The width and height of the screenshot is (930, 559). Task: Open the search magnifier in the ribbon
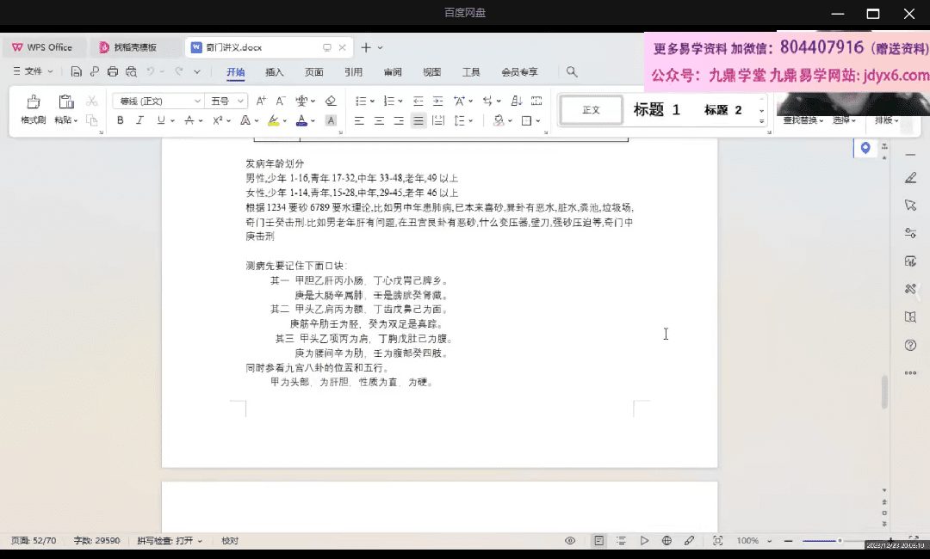[x=572, y=71]
